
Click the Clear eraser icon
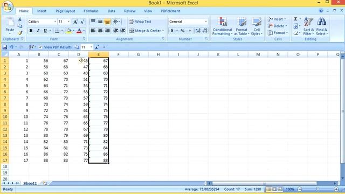[296, 33]
